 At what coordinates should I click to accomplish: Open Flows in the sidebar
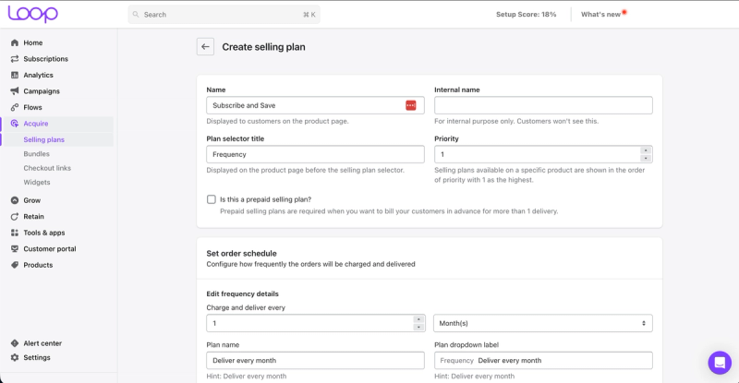(x=32, y=107)
